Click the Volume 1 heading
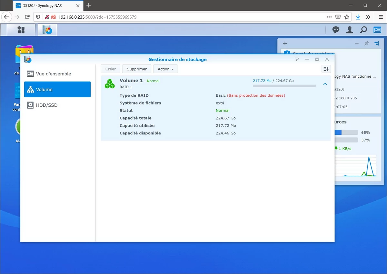This screenshot has height=274, width=387. point(131,81)
